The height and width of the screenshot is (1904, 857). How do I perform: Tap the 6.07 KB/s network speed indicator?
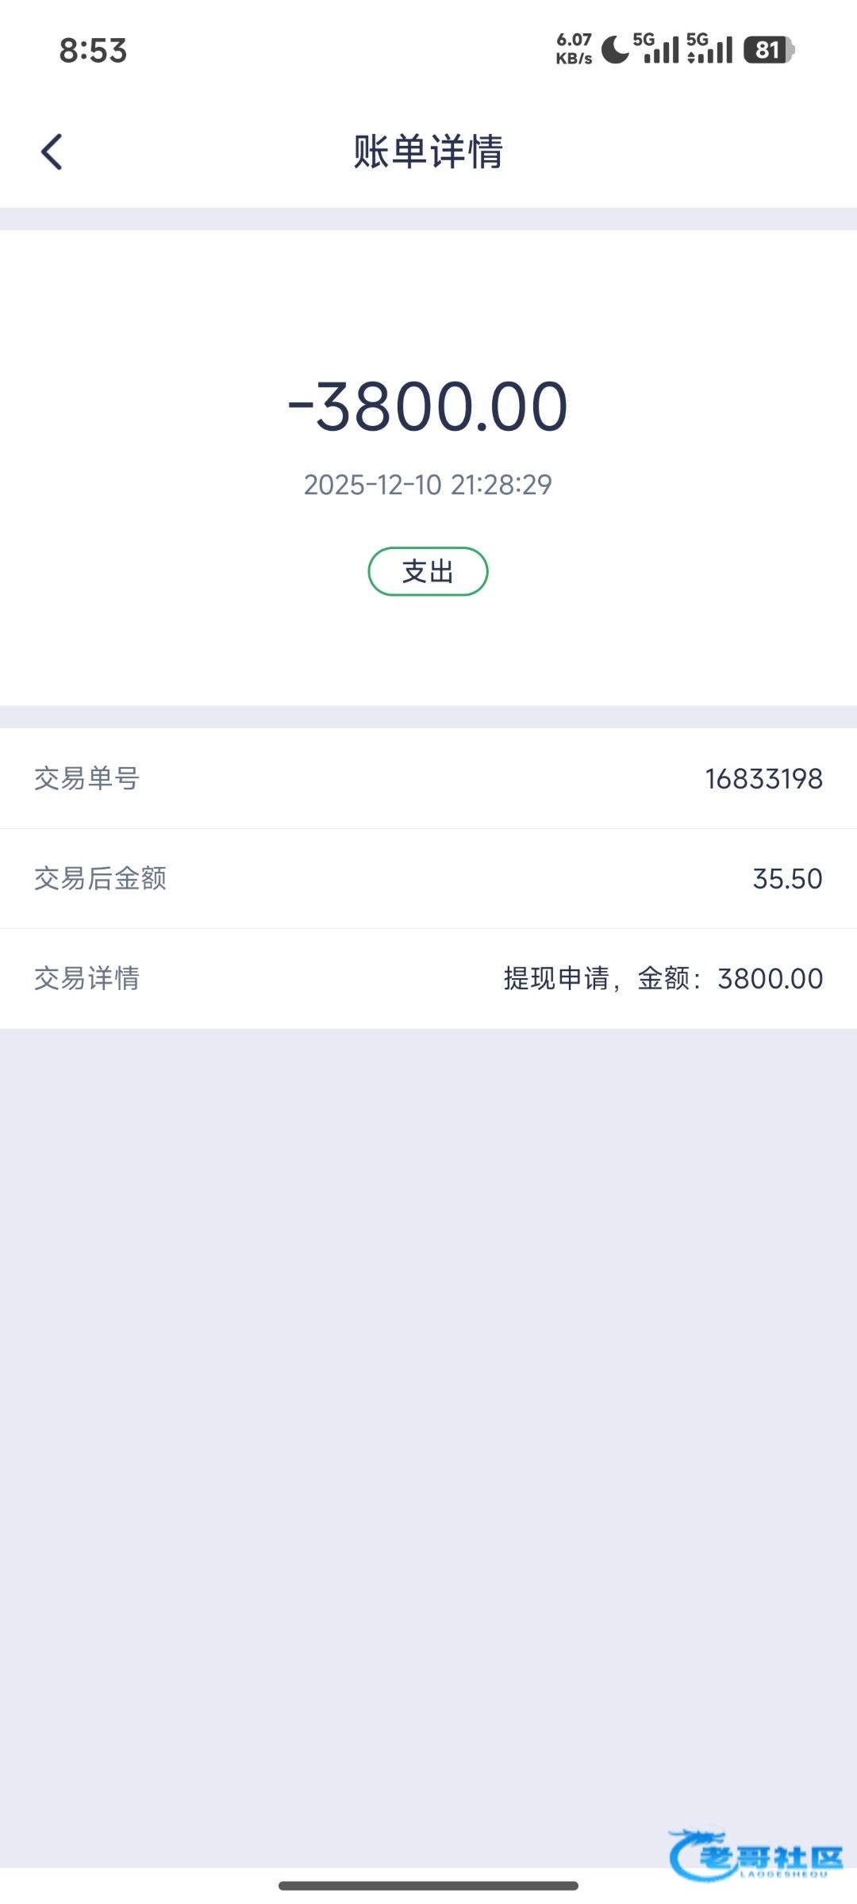(x=574, y=49)
